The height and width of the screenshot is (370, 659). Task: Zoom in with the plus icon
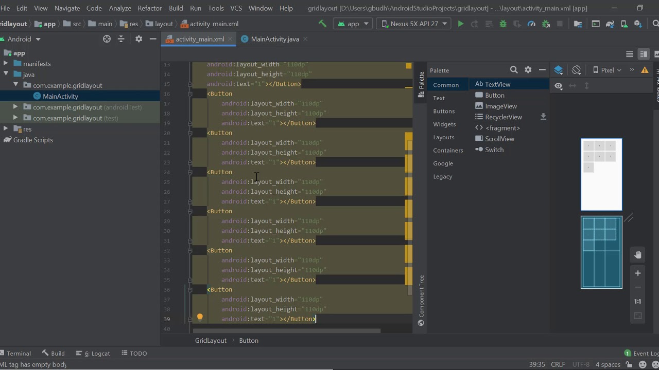[638, 273]
